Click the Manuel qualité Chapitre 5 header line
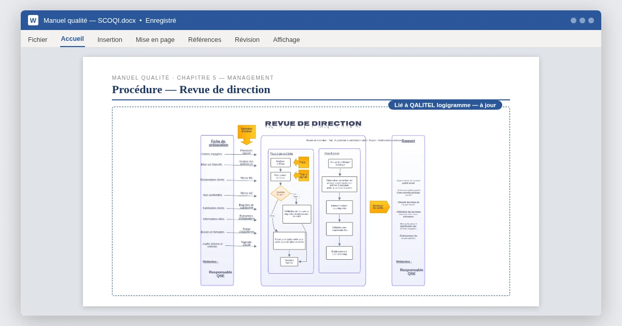 193,78
